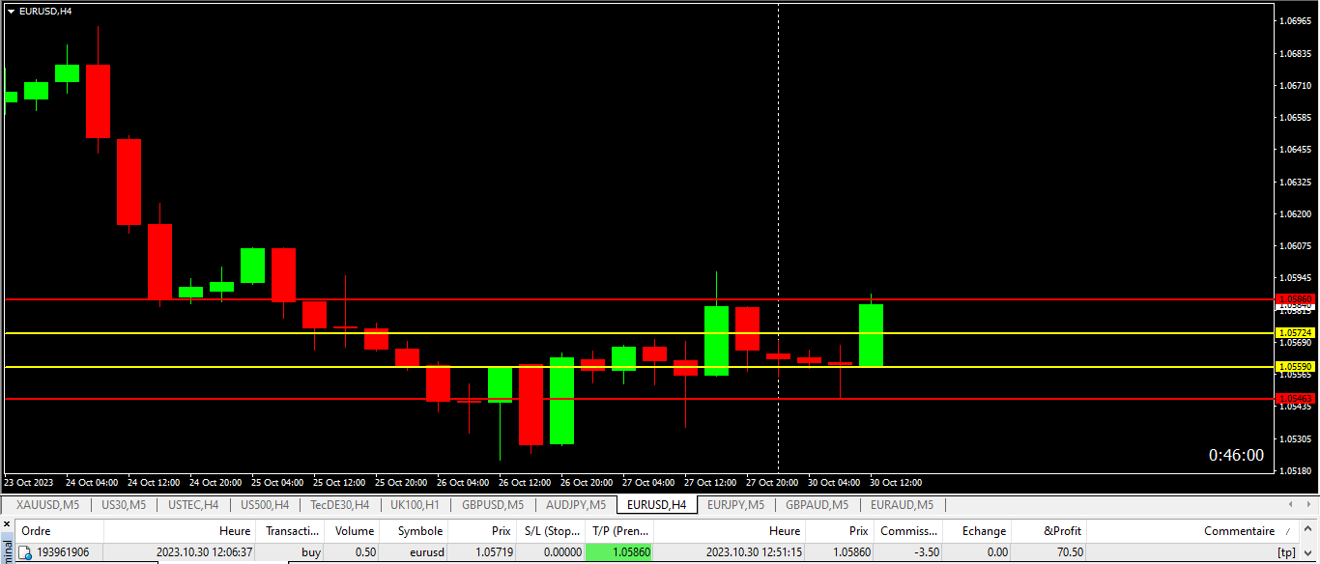This screenshot has width=1320, height=564.
Task: Click the green T/P cell 1.05860
Action: point(619,552)
